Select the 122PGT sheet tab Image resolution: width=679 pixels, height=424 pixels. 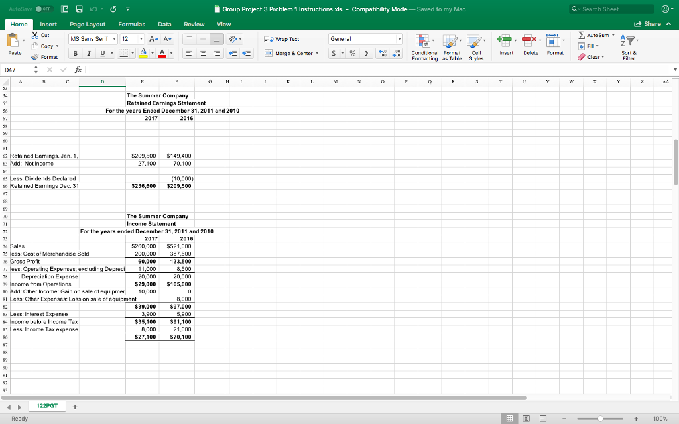click(x=46, y=406)
